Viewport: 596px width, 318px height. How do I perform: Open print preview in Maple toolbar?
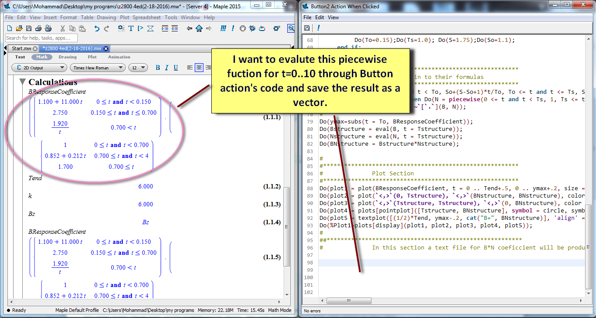(48, 28)
